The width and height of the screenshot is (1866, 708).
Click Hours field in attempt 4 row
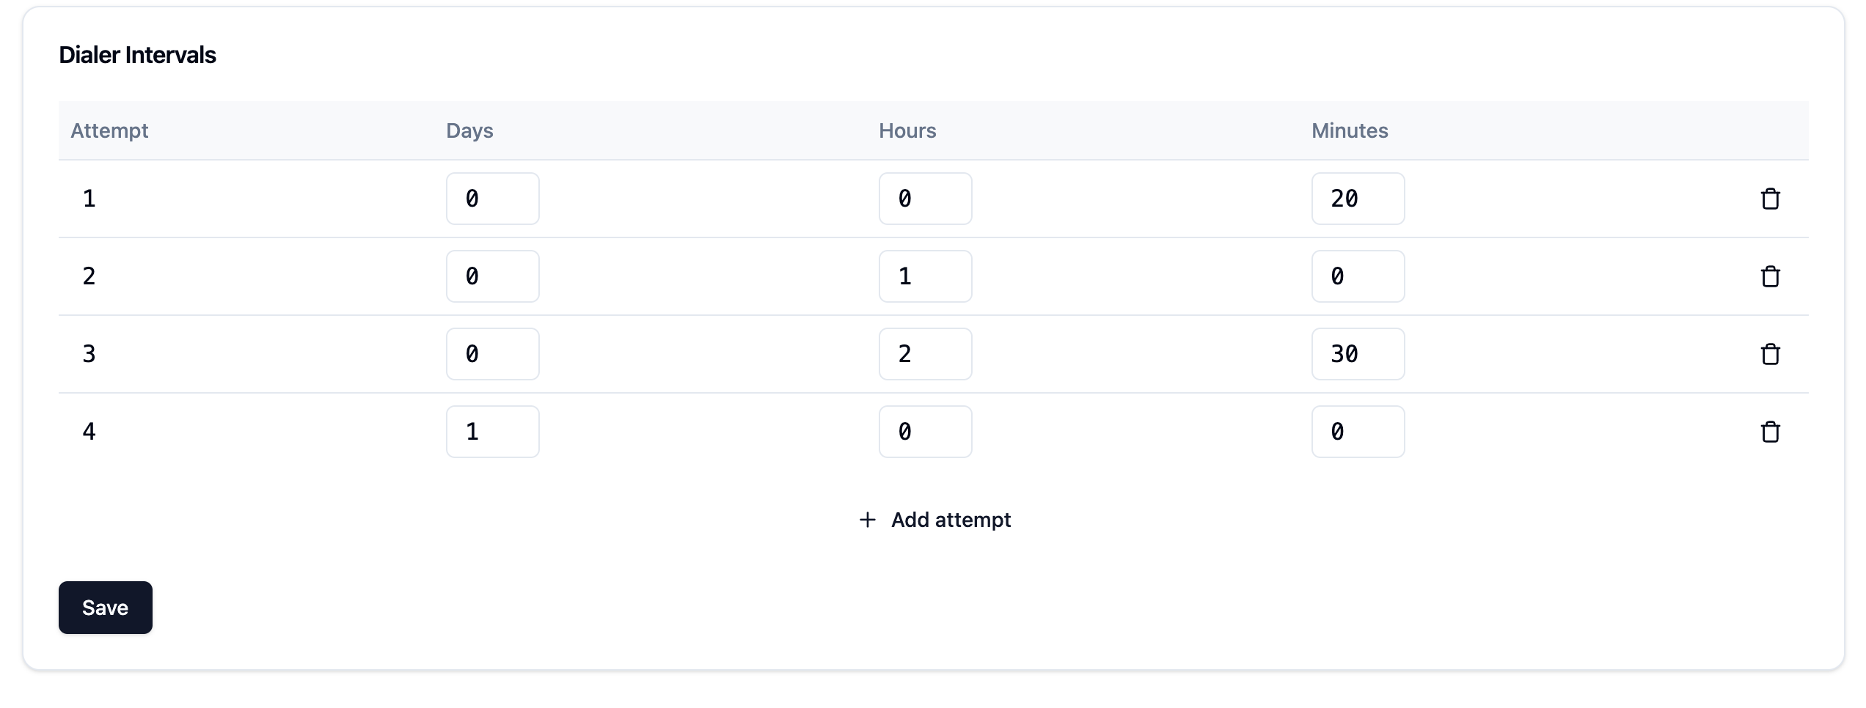pos(925,432)
